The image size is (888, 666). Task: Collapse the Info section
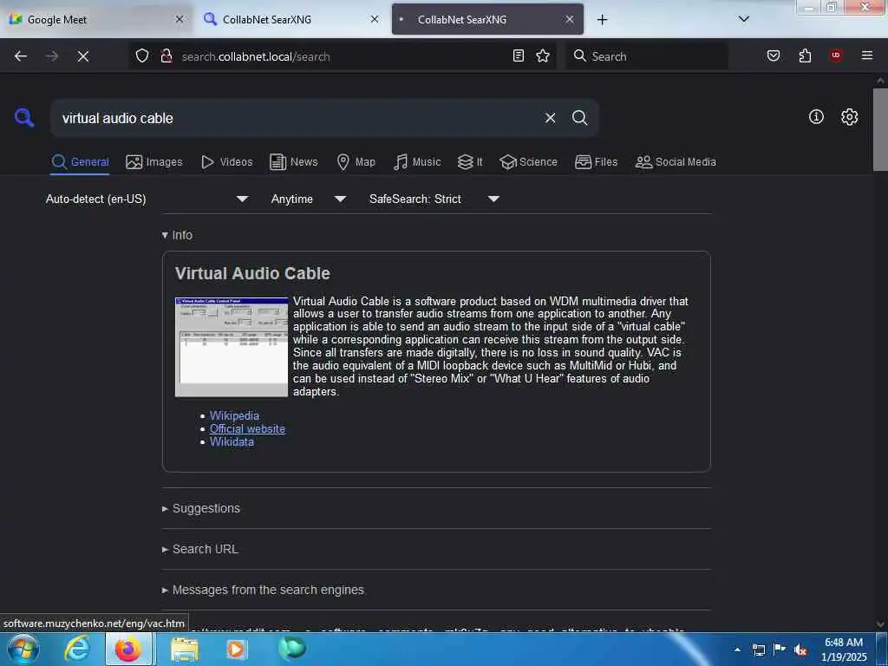[177, 235]
